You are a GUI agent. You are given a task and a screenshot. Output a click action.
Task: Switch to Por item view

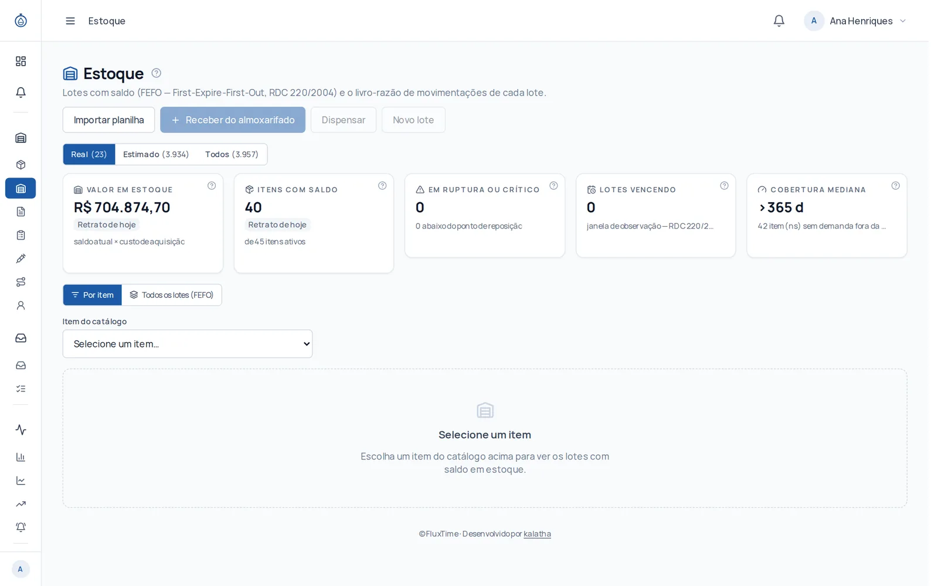tap(93, 295)
